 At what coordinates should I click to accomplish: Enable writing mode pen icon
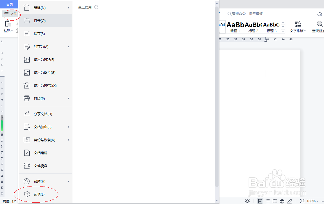pyautogui.click(x=290, y=201)
